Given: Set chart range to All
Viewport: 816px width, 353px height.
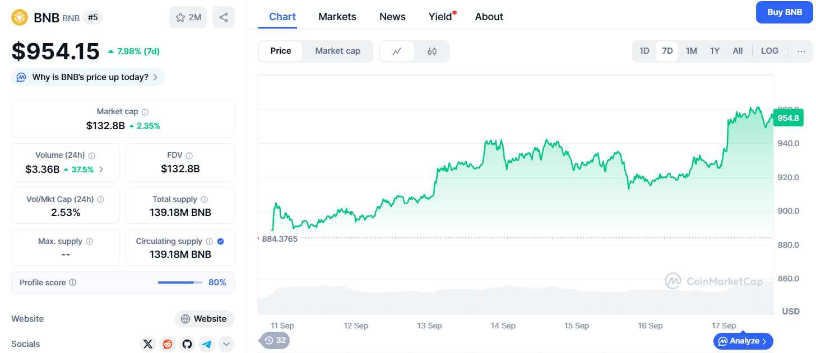Looking at the screenshot, I should tap(738, 51).
